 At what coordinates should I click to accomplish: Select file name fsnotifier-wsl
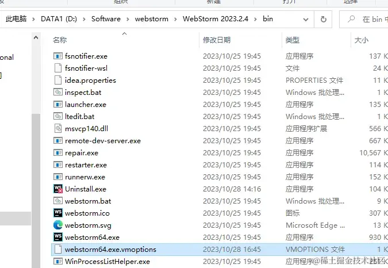pos(86,68)
